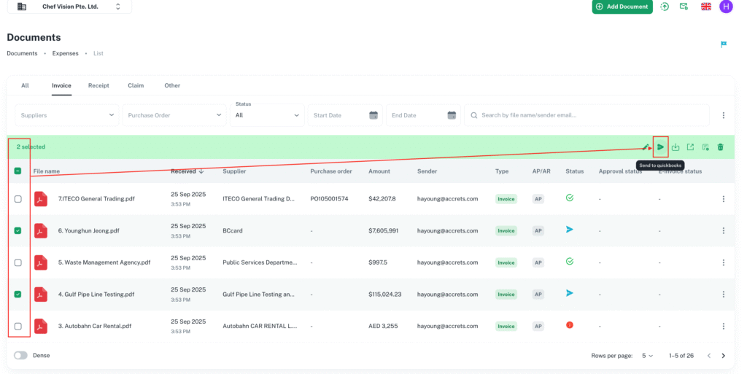Go to next page of results

pyautogui.click(x=723, y=356)
